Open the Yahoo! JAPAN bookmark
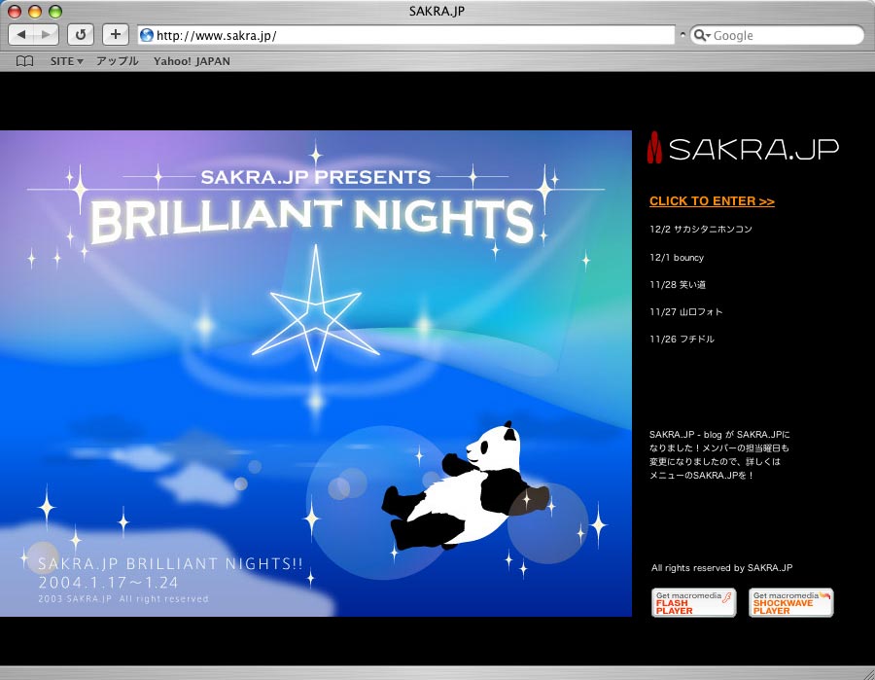 (x=192, y=61)
